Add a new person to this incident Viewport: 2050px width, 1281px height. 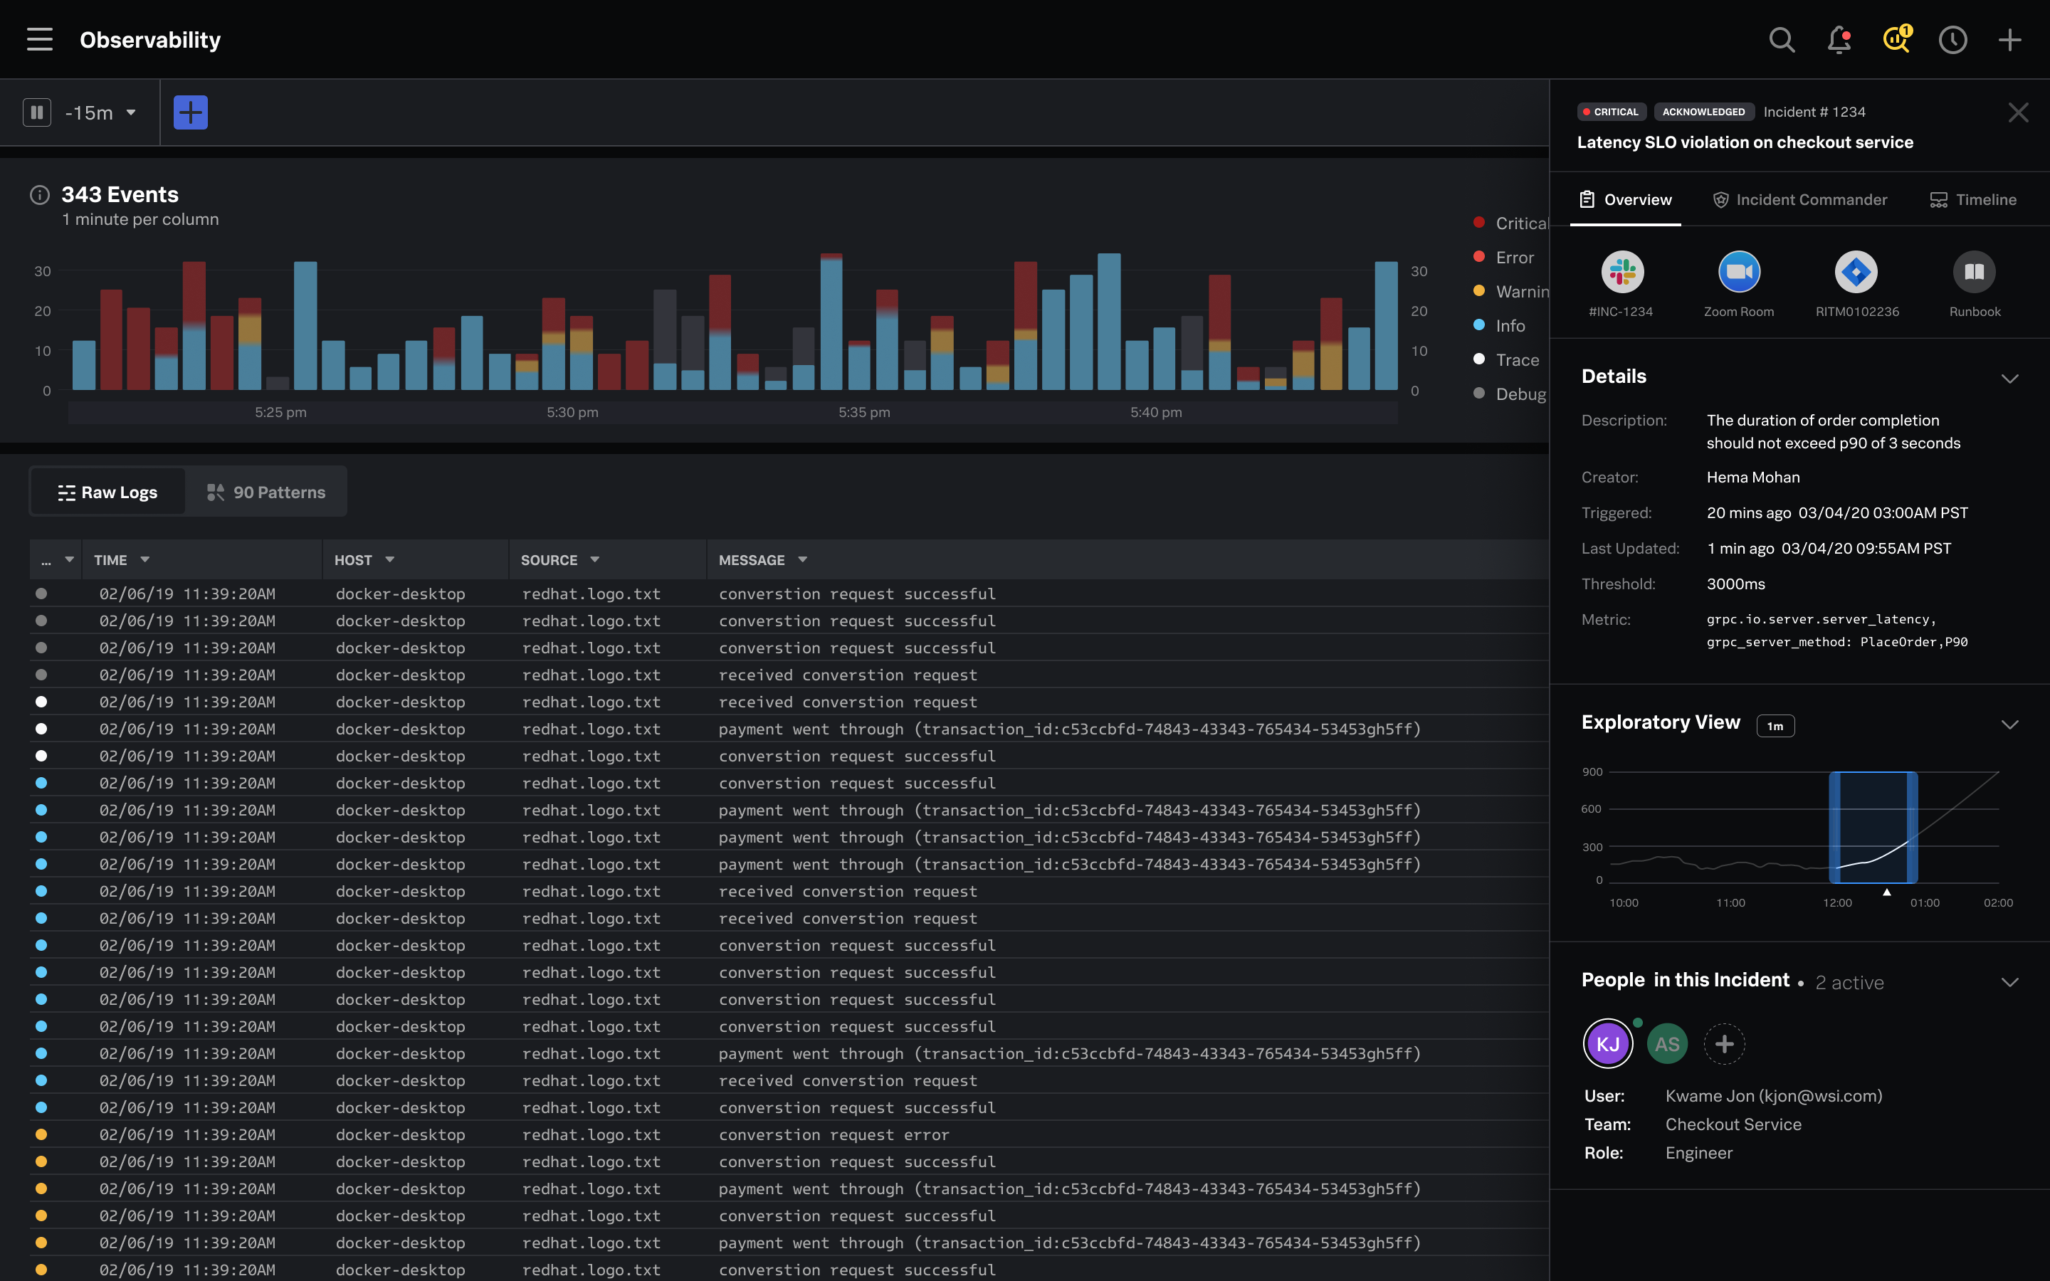point(1725,1044)
